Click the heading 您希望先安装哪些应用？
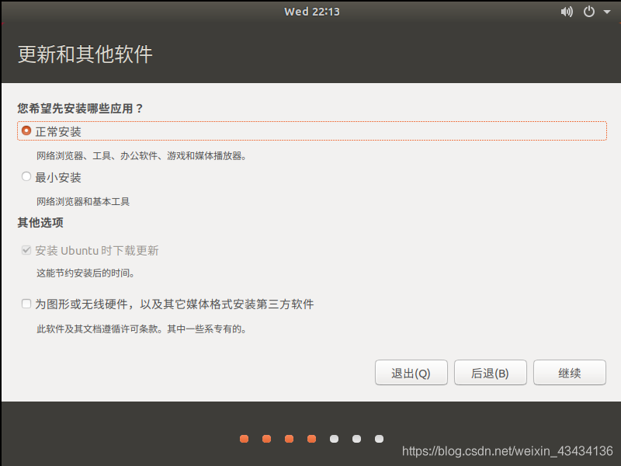 coord(80,109)
